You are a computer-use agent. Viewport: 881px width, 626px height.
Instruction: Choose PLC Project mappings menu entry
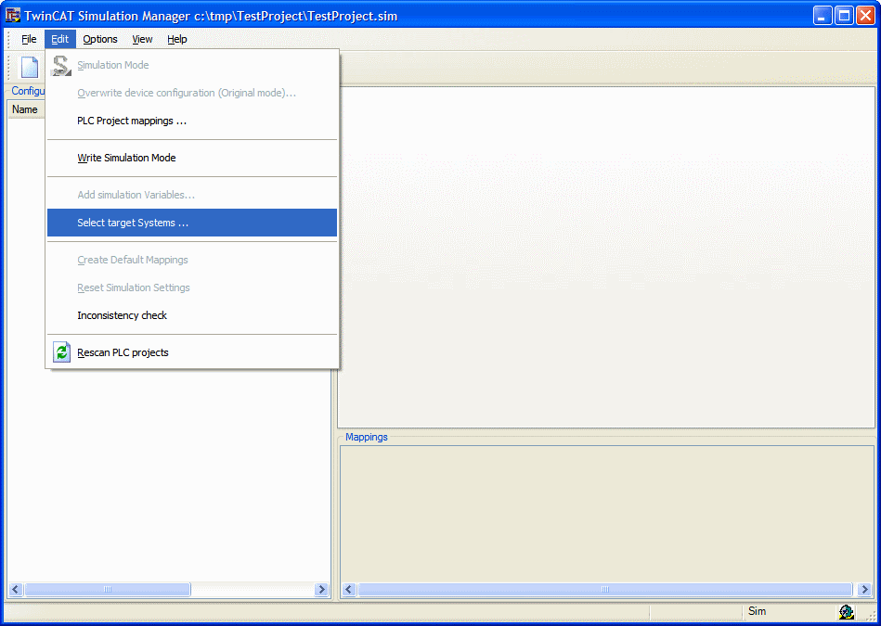pyautogui.click(x=192, y=121)
